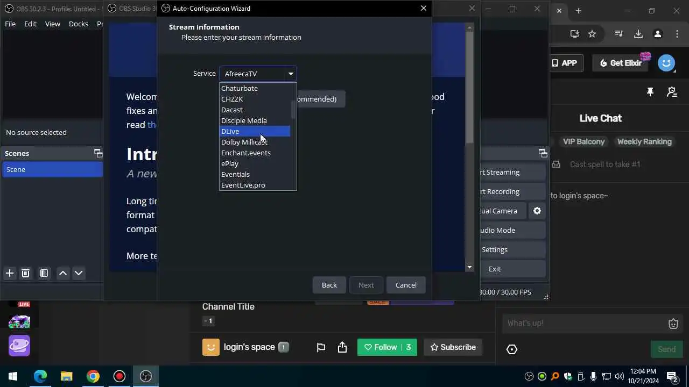The height and width of the screenshot is (387, 689).
Task: Click the wizard page scroll down arrow
Action: [469, 267]
